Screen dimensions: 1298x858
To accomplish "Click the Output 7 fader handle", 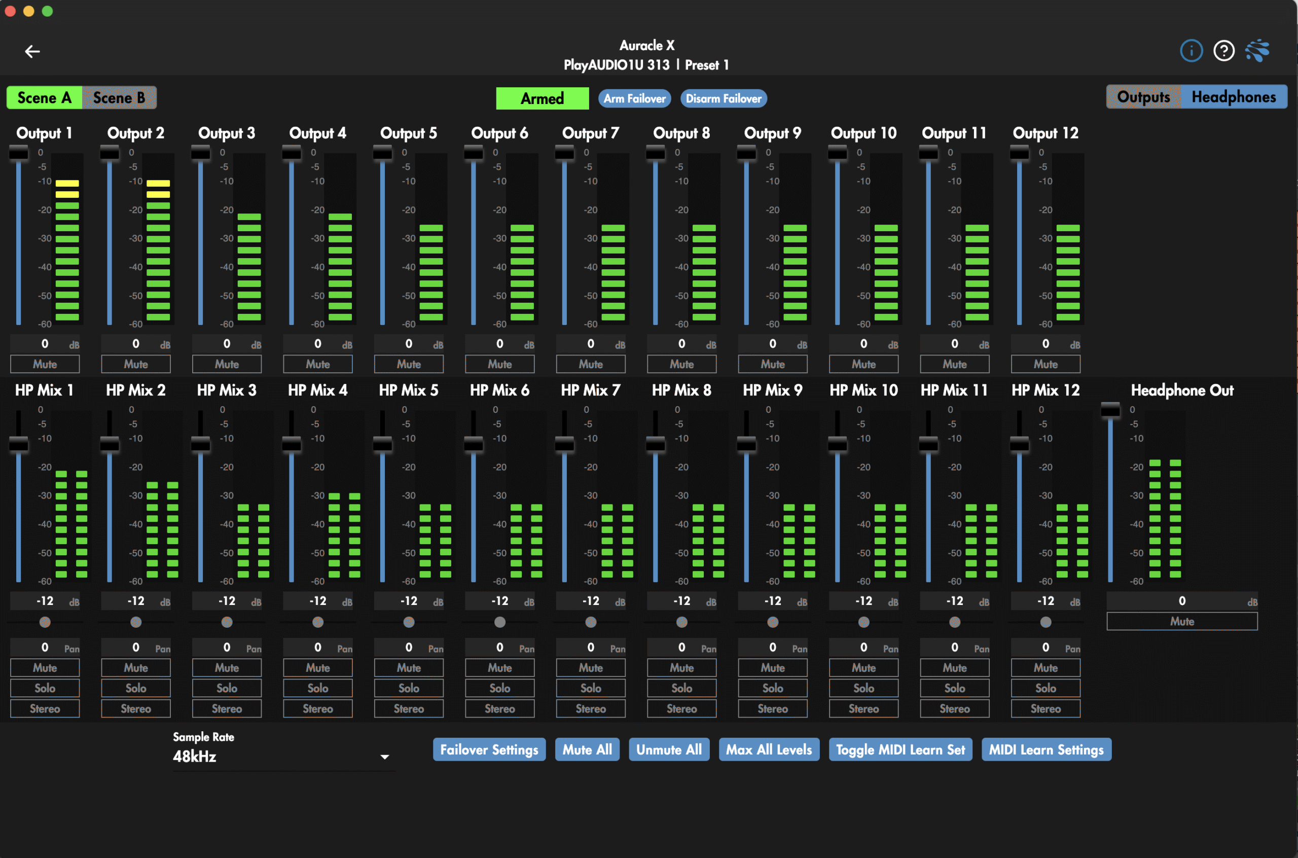I will (564, 153).
